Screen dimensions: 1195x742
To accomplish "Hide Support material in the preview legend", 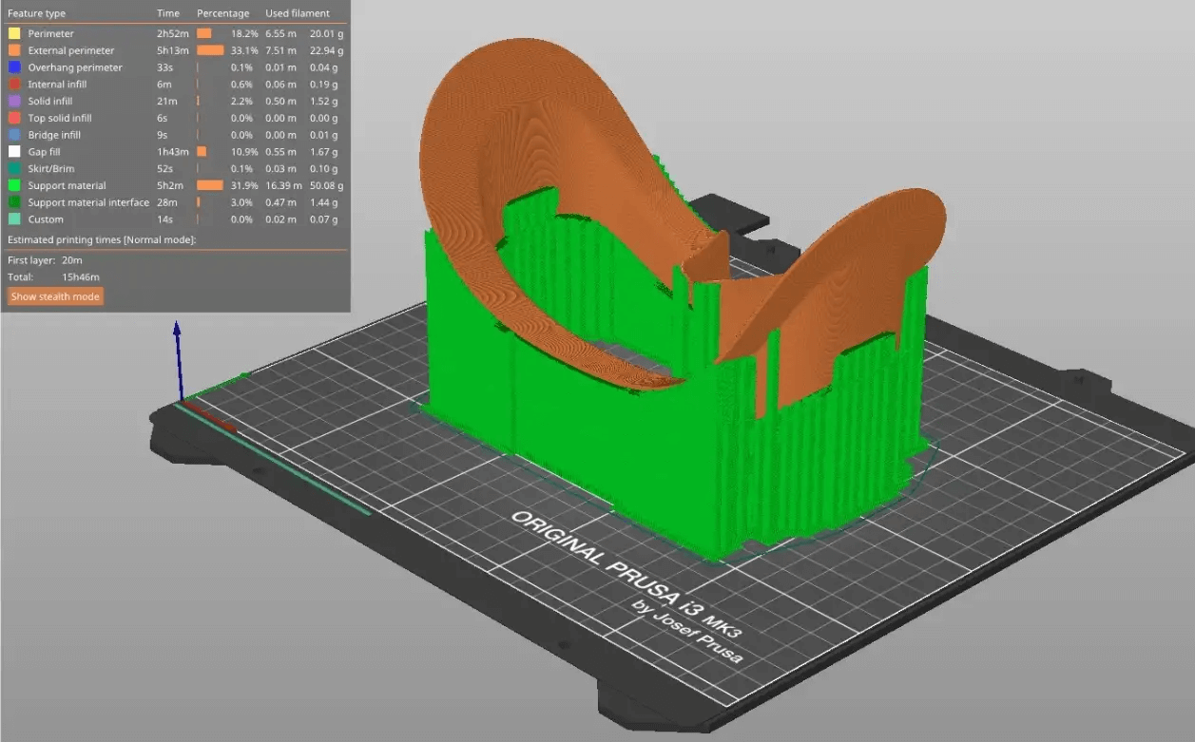I will pyautogui.click(x=67, y=186).
